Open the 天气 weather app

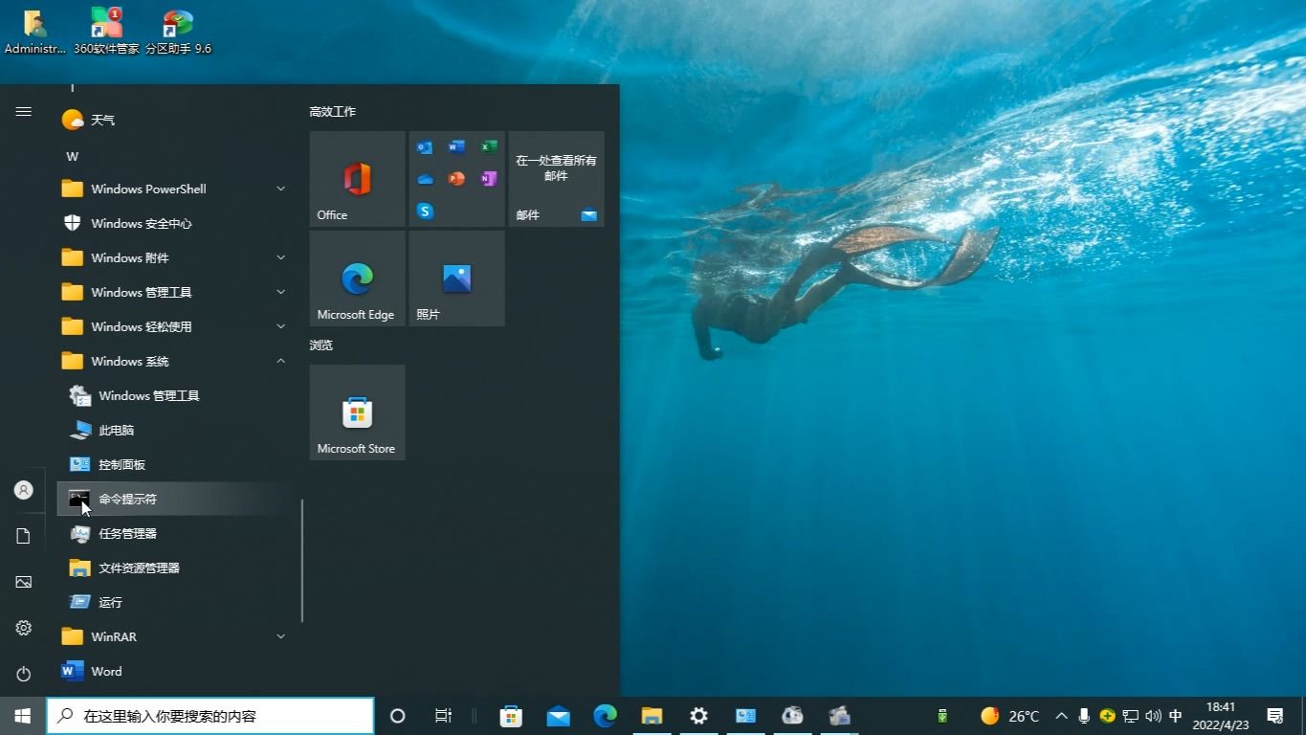172,120
